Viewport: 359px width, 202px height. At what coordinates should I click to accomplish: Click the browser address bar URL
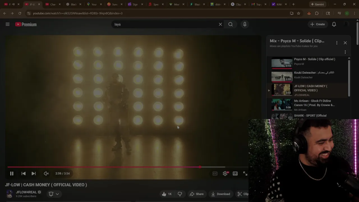point(78,13)
